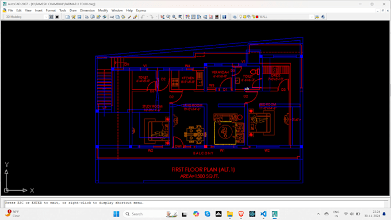Open the File menu

(x=10, y=10)
